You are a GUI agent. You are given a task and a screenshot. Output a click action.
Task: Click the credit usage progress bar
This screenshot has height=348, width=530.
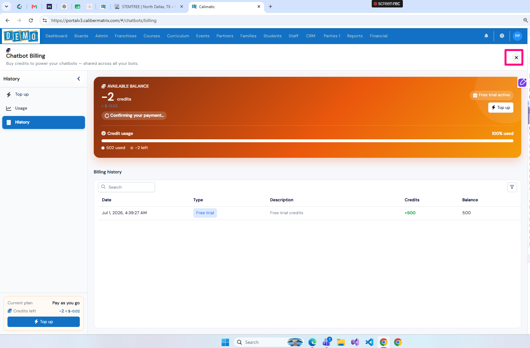(x=307, y=141)
